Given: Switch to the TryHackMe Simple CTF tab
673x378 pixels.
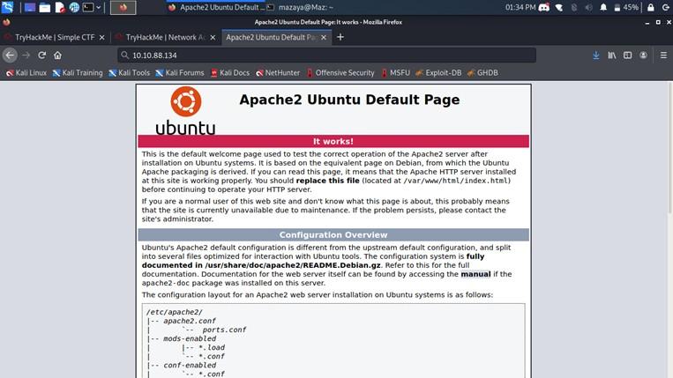Looking at the screenshot, I should point(53,37).
